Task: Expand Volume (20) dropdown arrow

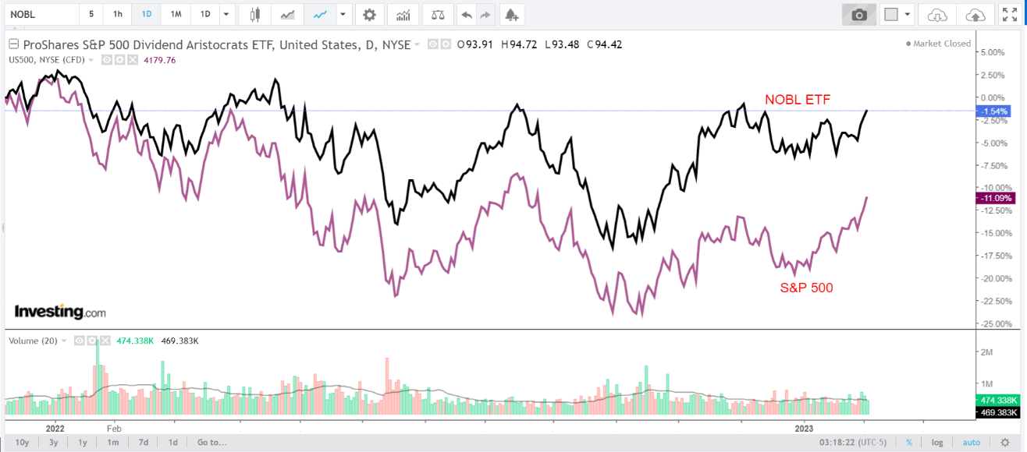Action: pos(64,341)
